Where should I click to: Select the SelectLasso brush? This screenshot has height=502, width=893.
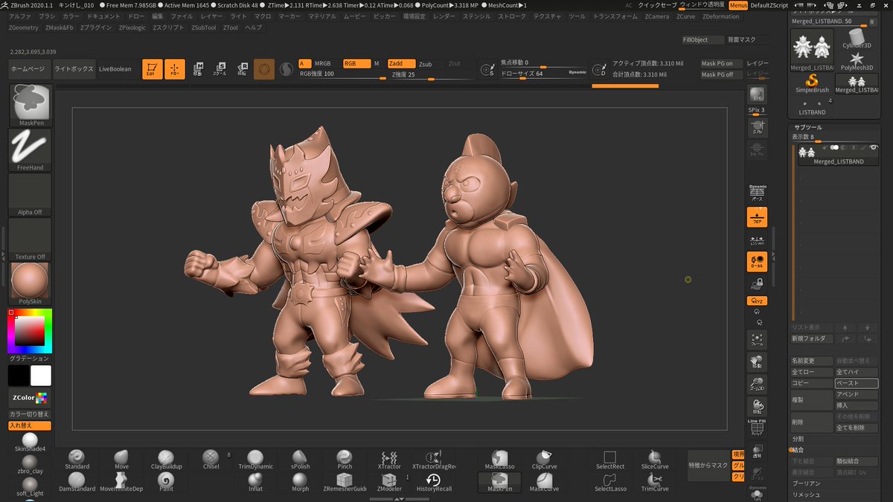[610, 482]
